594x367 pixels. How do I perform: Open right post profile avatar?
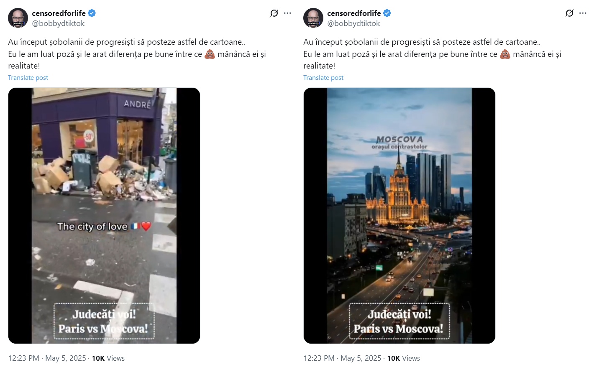click(313, 18)
